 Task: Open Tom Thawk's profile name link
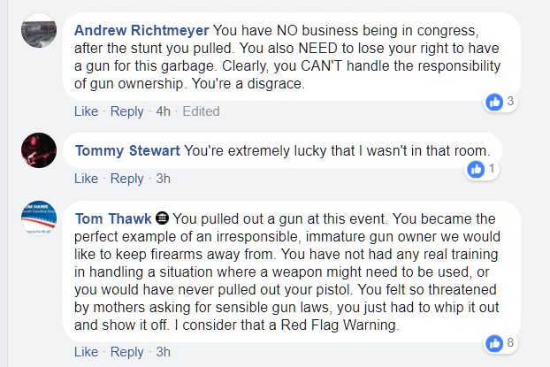[113, 219]
